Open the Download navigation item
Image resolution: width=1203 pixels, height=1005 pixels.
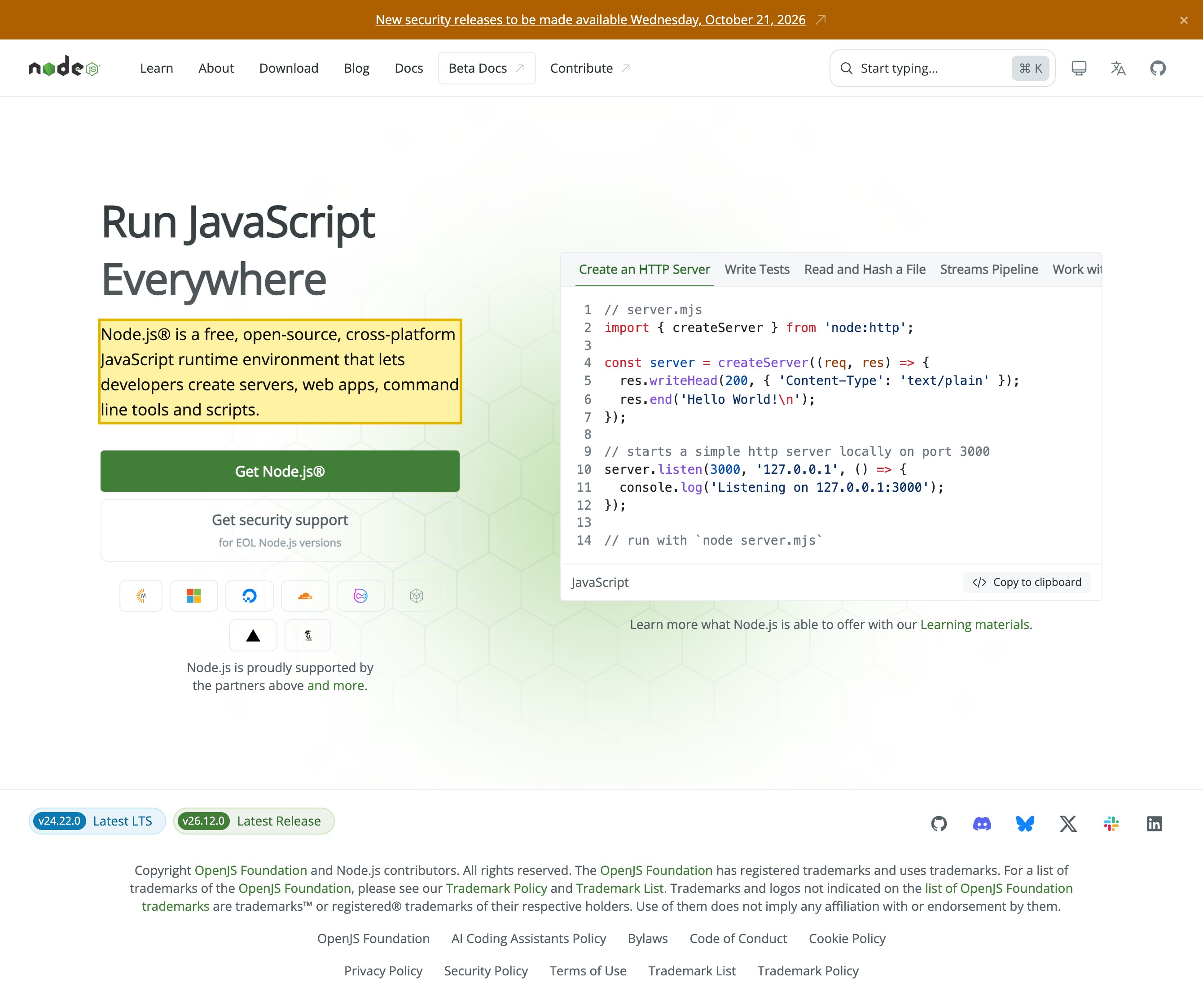[289, 68]
